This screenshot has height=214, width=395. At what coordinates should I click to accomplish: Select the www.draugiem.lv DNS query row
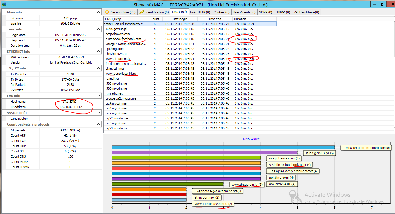pos(190,59)
